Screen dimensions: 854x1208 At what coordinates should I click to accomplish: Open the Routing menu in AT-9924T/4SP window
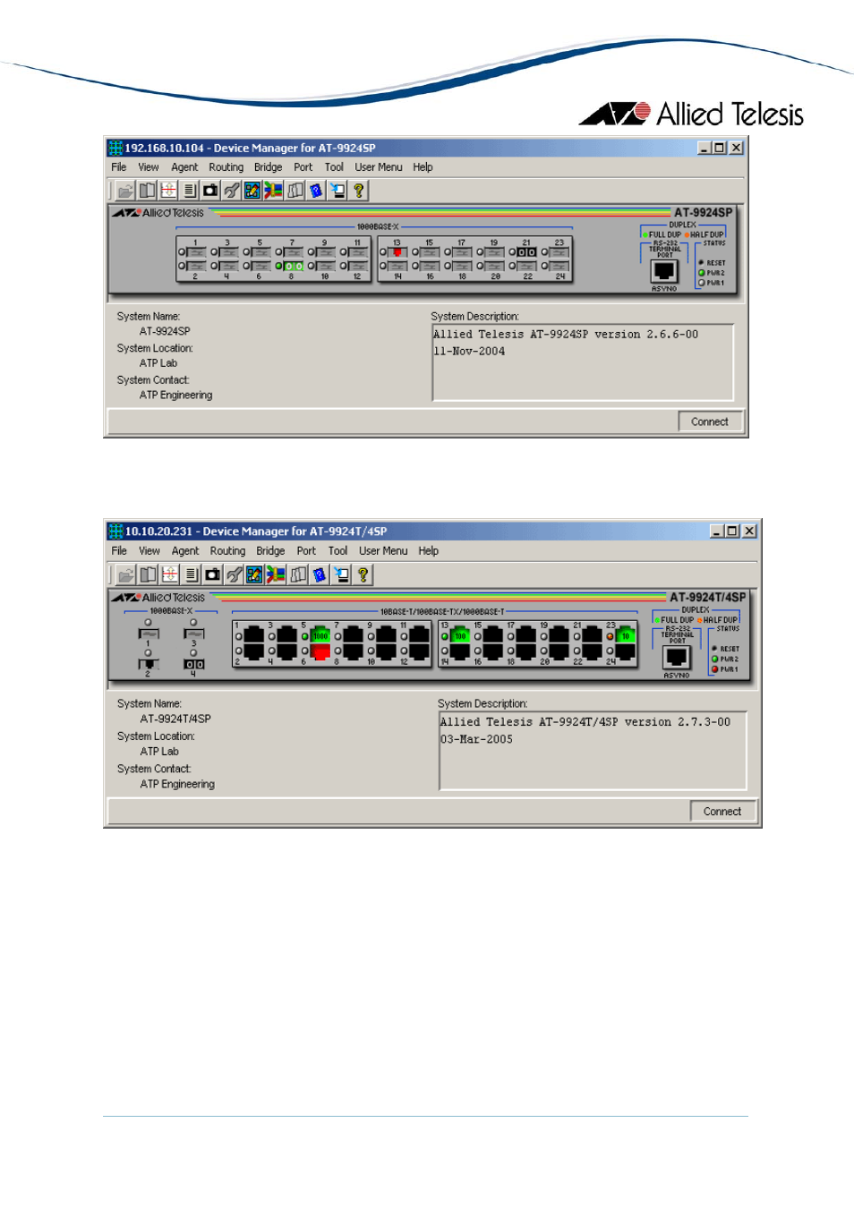pyautogui.click(x=227, y=551)
